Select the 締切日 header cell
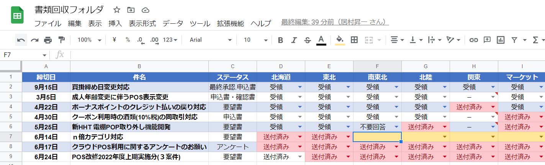The height and width of the screenshot is (165, 545). (x=46, y=77)
